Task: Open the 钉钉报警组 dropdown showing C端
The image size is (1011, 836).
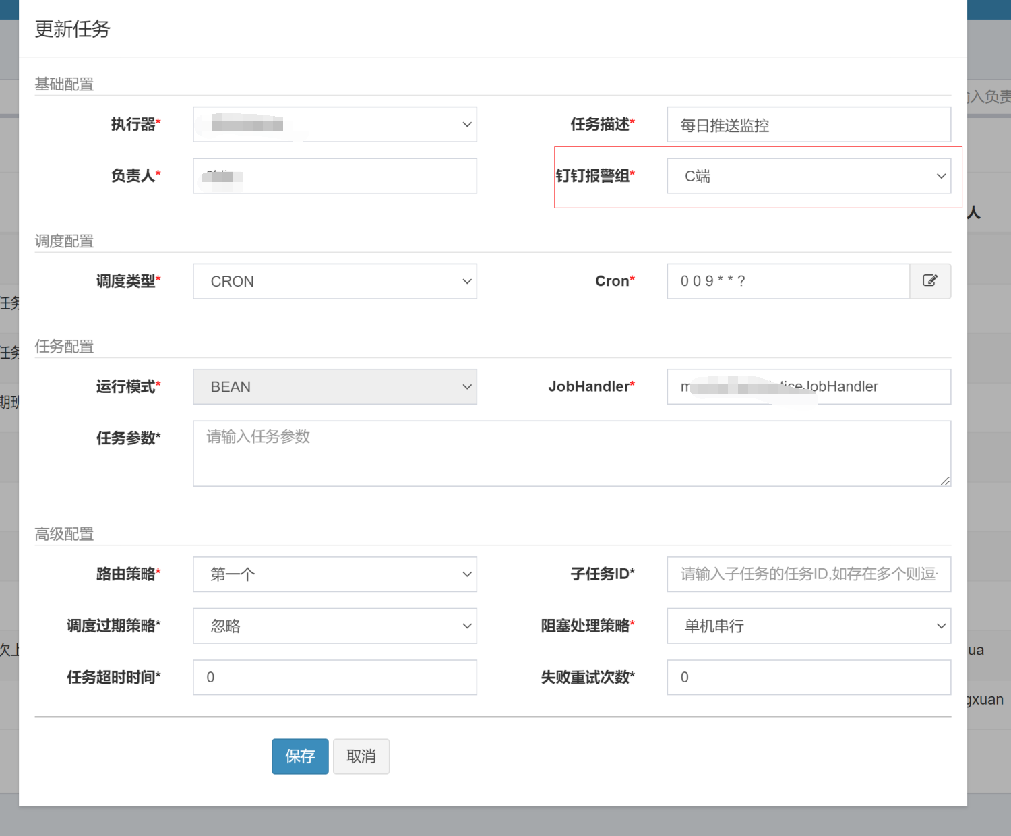Action: (x=808, y=176)
